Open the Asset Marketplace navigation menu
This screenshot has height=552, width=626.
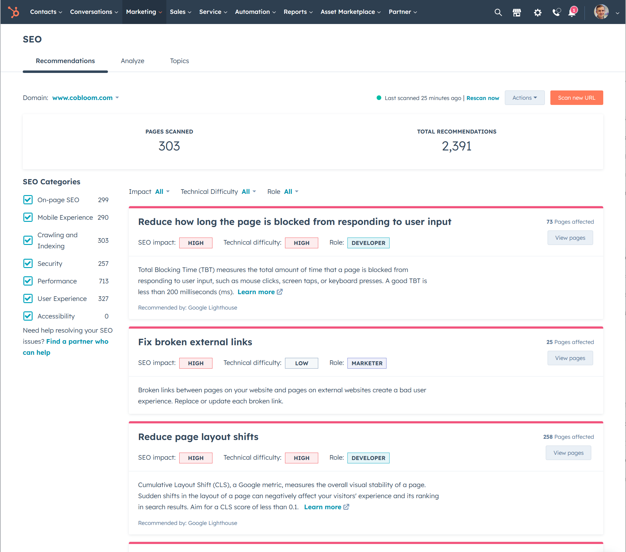[x=351, y=12]
